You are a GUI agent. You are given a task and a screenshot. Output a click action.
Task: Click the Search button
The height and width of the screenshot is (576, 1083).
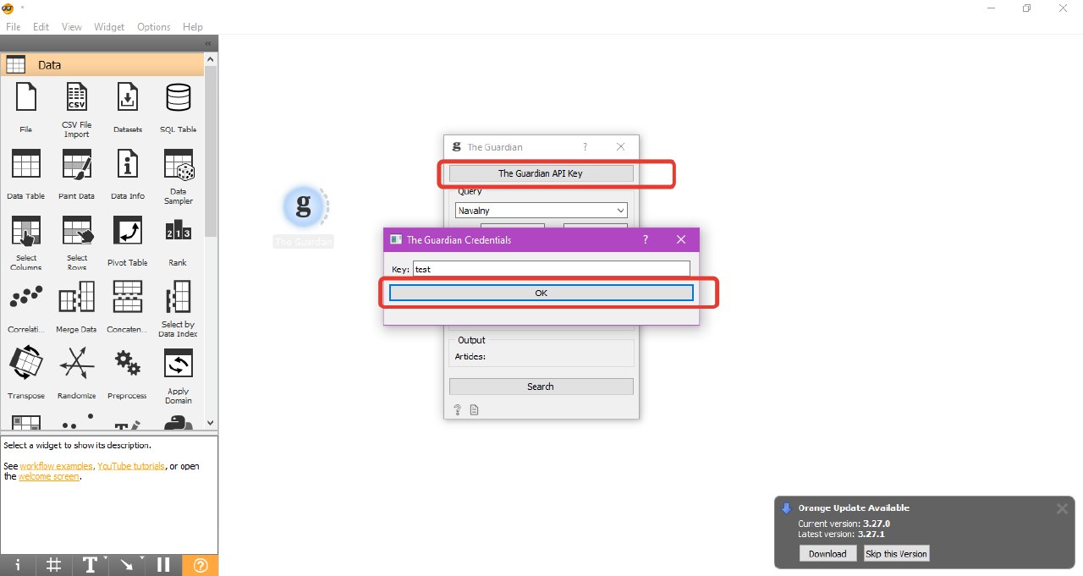tap(541, 387)
